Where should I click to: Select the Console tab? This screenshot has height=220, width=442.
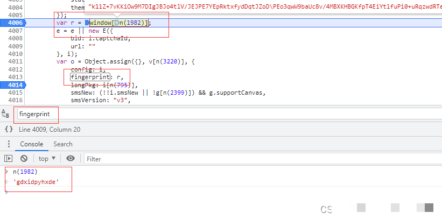[32, 144]
